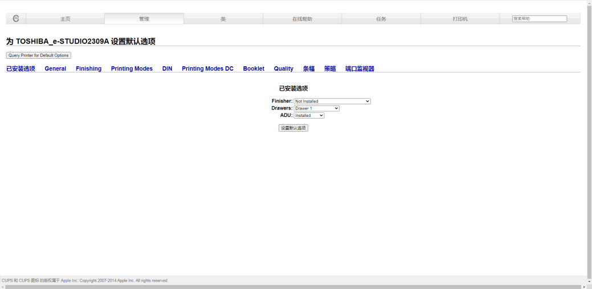This screenshot has width=592, height=289.
Task: Open Apple Inc. footer link
Action: (x=69, y=280)
